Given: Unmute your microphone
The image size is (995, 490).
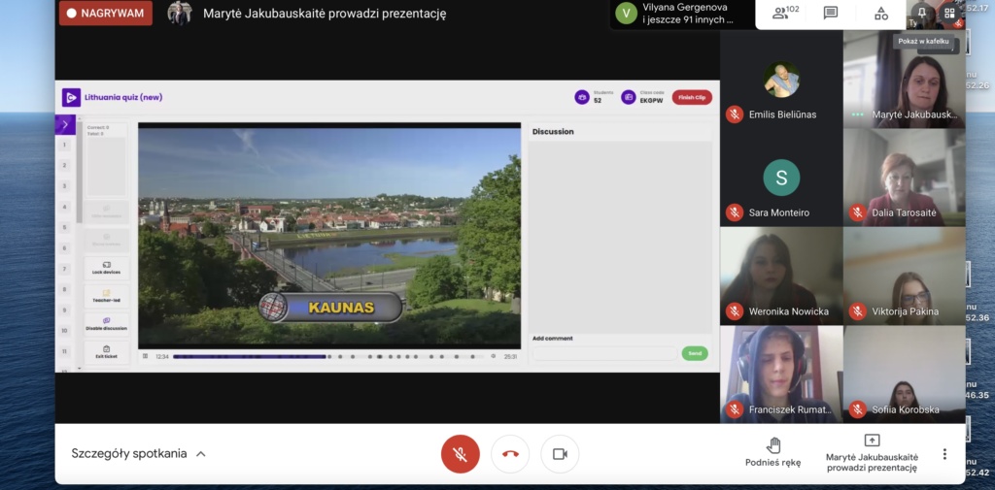Looking at the screenshot, I should (x=461, y=454).
